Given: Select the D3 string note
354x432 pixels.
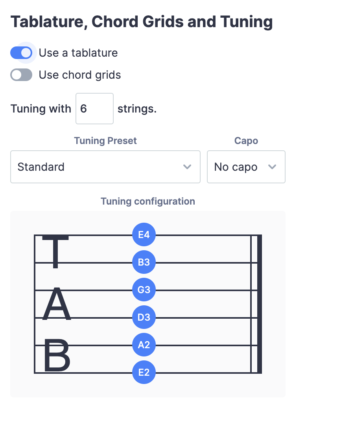Looking at the screenshot, I should (x=144, y=317).
